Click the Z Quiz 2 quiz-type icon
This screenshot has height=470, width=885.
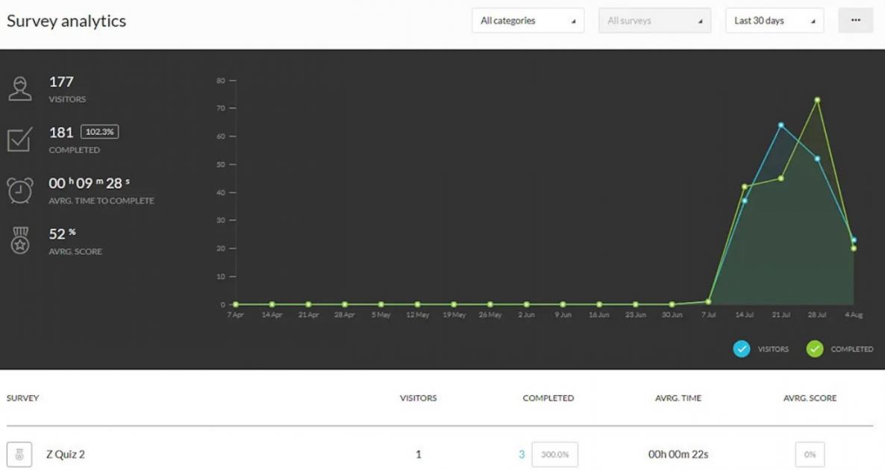(19, 454)
